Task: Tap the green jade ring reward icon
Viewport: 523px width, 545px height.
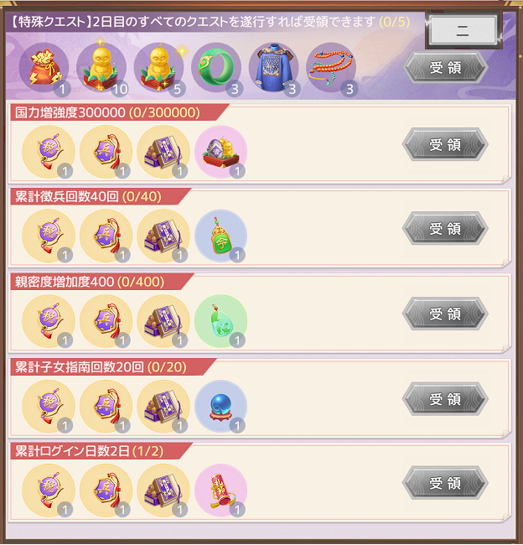Action: 216,68
